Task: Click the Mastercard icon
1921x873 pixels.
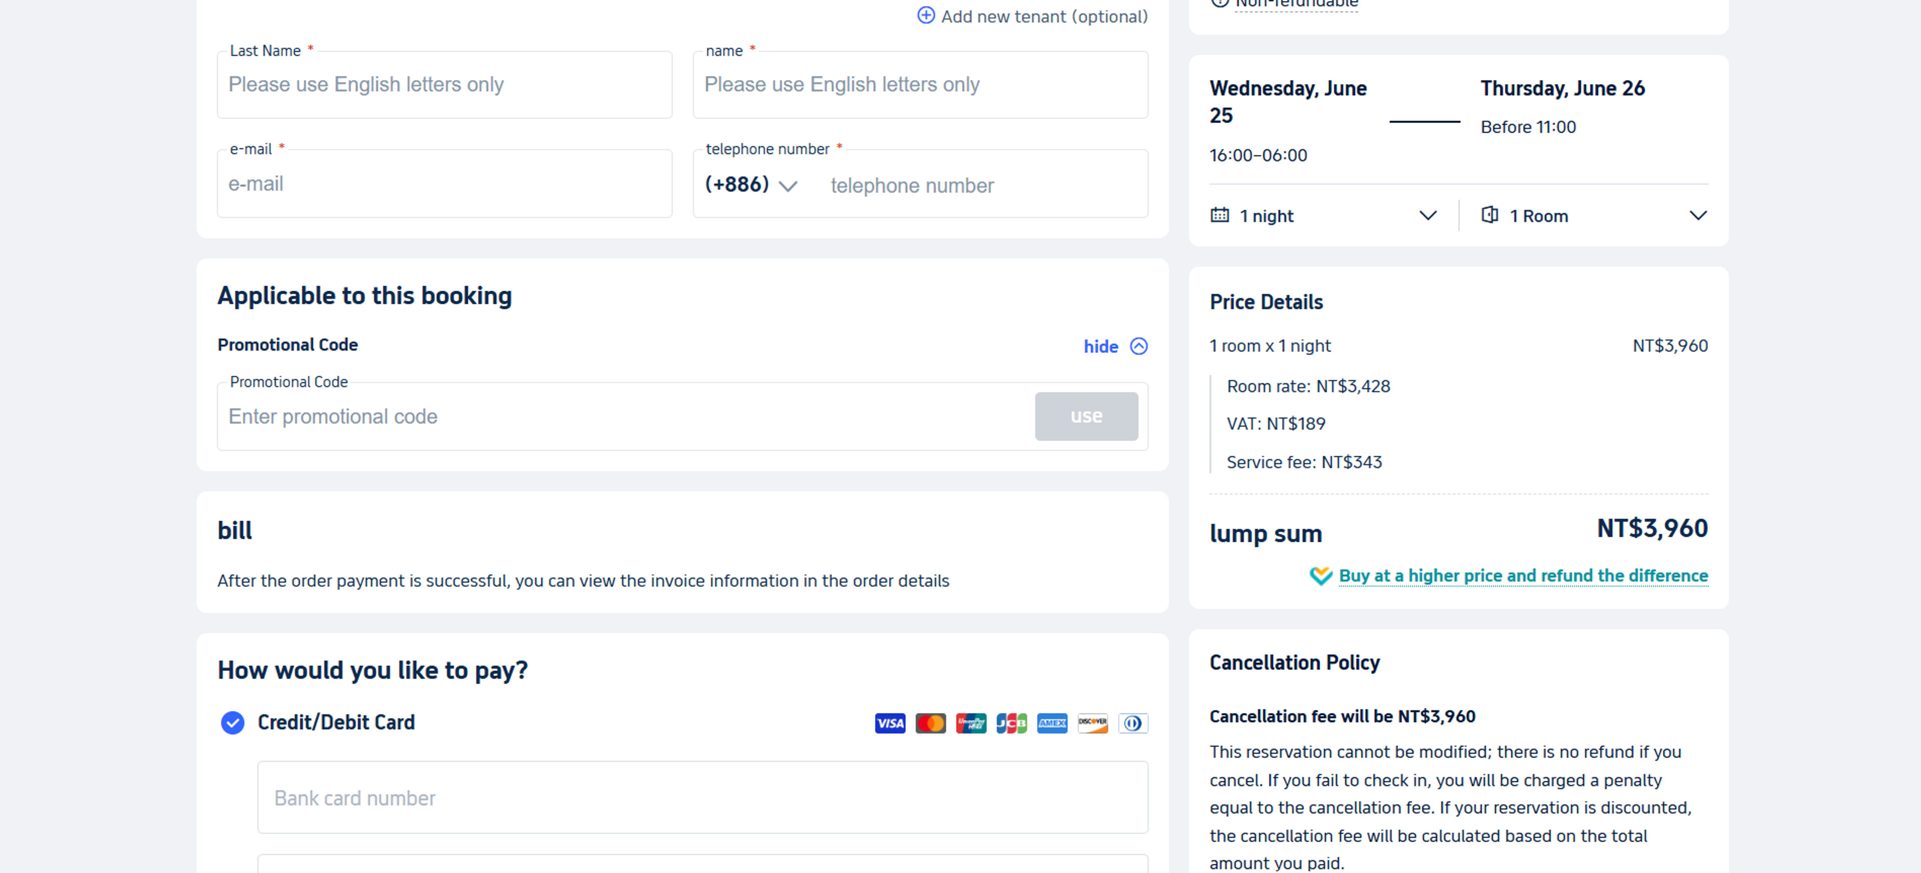Action: [x=930, y=722]
